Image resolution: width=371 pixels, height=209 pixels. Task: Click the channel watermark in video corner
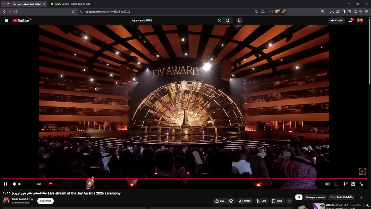[362, 171]
